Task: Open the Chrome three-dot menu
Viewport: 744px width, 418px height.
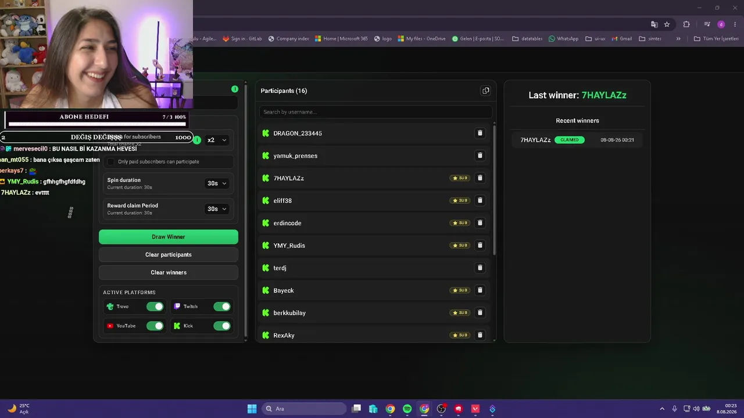Action: (x=735, y=24)
